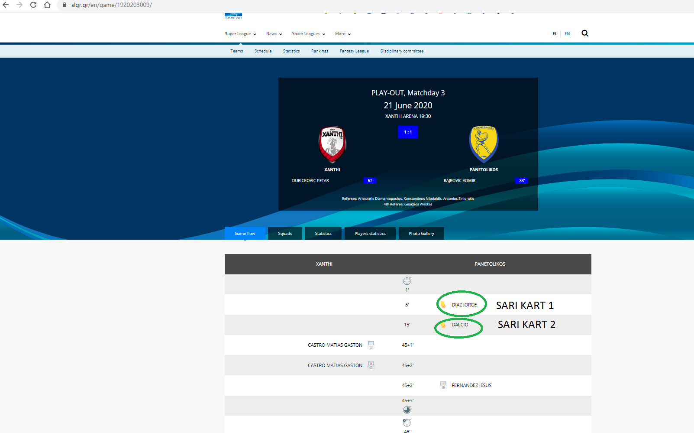Image resolution: width=694 pixels, height=433 pixels.
Task: Click icon next to FERNANDEZ JESUS
Action: tap(443, 385)
